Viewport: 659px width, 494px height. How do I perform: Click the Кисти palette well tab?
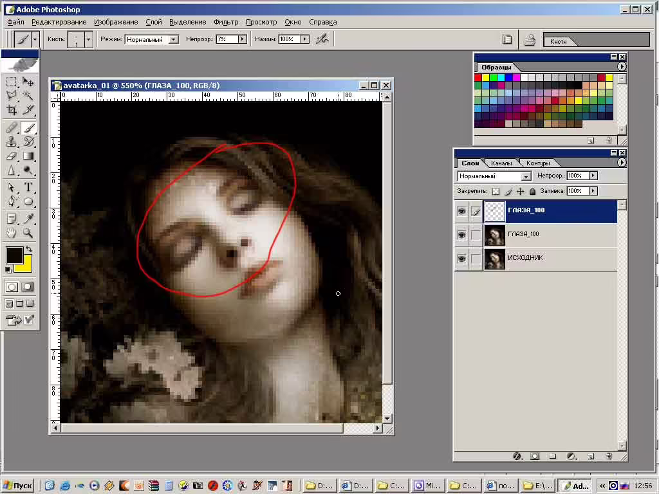pyautogui.click(x=559, y=41)
